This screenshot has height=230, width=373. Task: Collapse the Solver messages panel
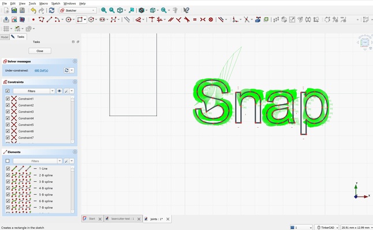pos(74,62)
